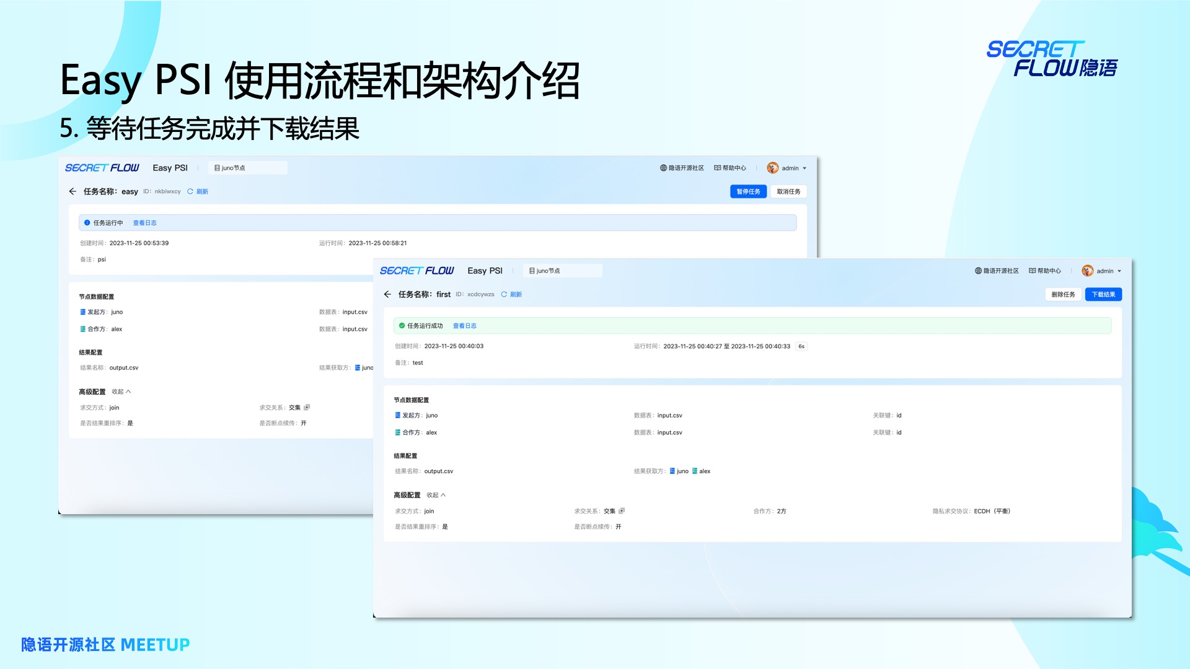
Task: Click intersection info icon in front window
Action: click(622, 511)
